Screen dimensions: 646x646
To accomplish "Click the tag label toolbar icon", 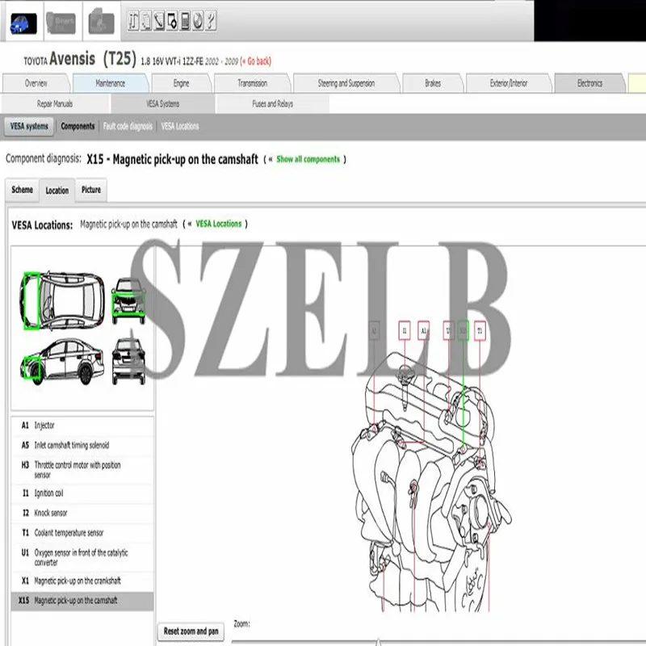I will [x=172, y=21].
